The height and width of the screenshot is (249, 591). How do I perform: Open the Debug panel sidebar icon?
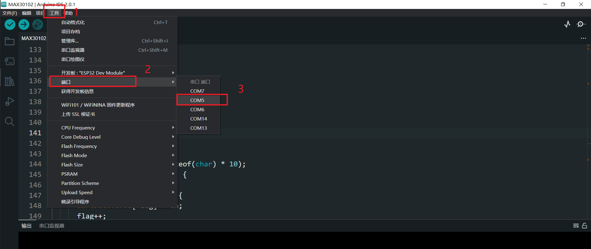click(10, 101)
